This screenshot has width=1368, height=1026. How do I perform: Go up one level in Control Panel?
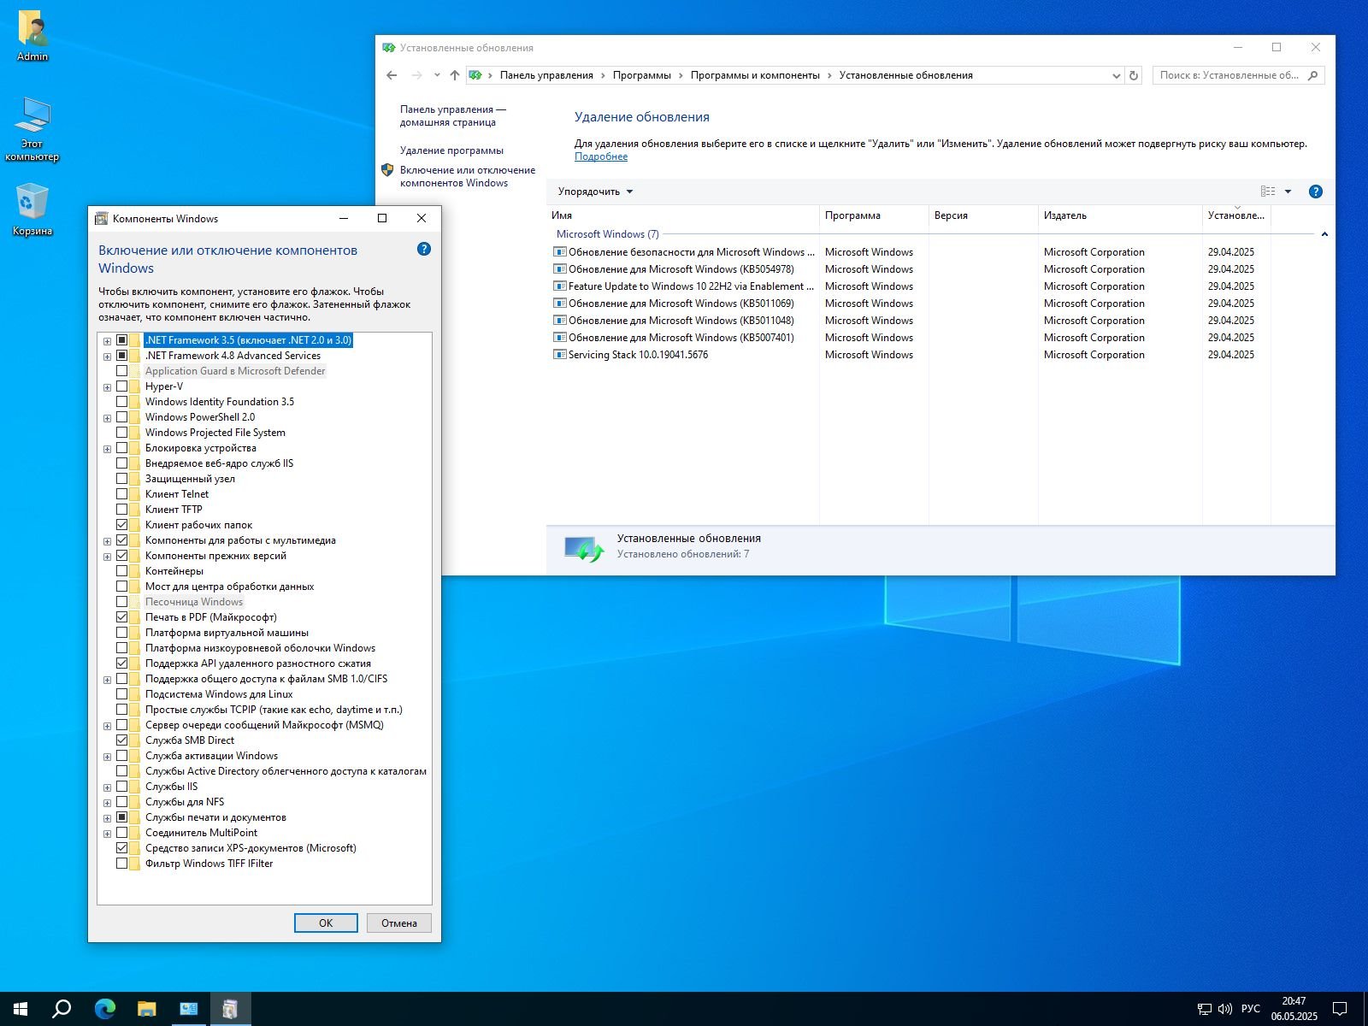454,75
